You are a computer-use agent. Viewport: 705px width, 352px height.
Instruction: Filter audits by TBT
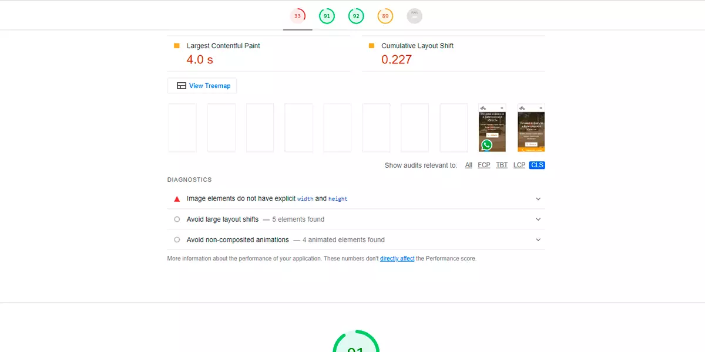pyautogui.click(x=502, y=165)
